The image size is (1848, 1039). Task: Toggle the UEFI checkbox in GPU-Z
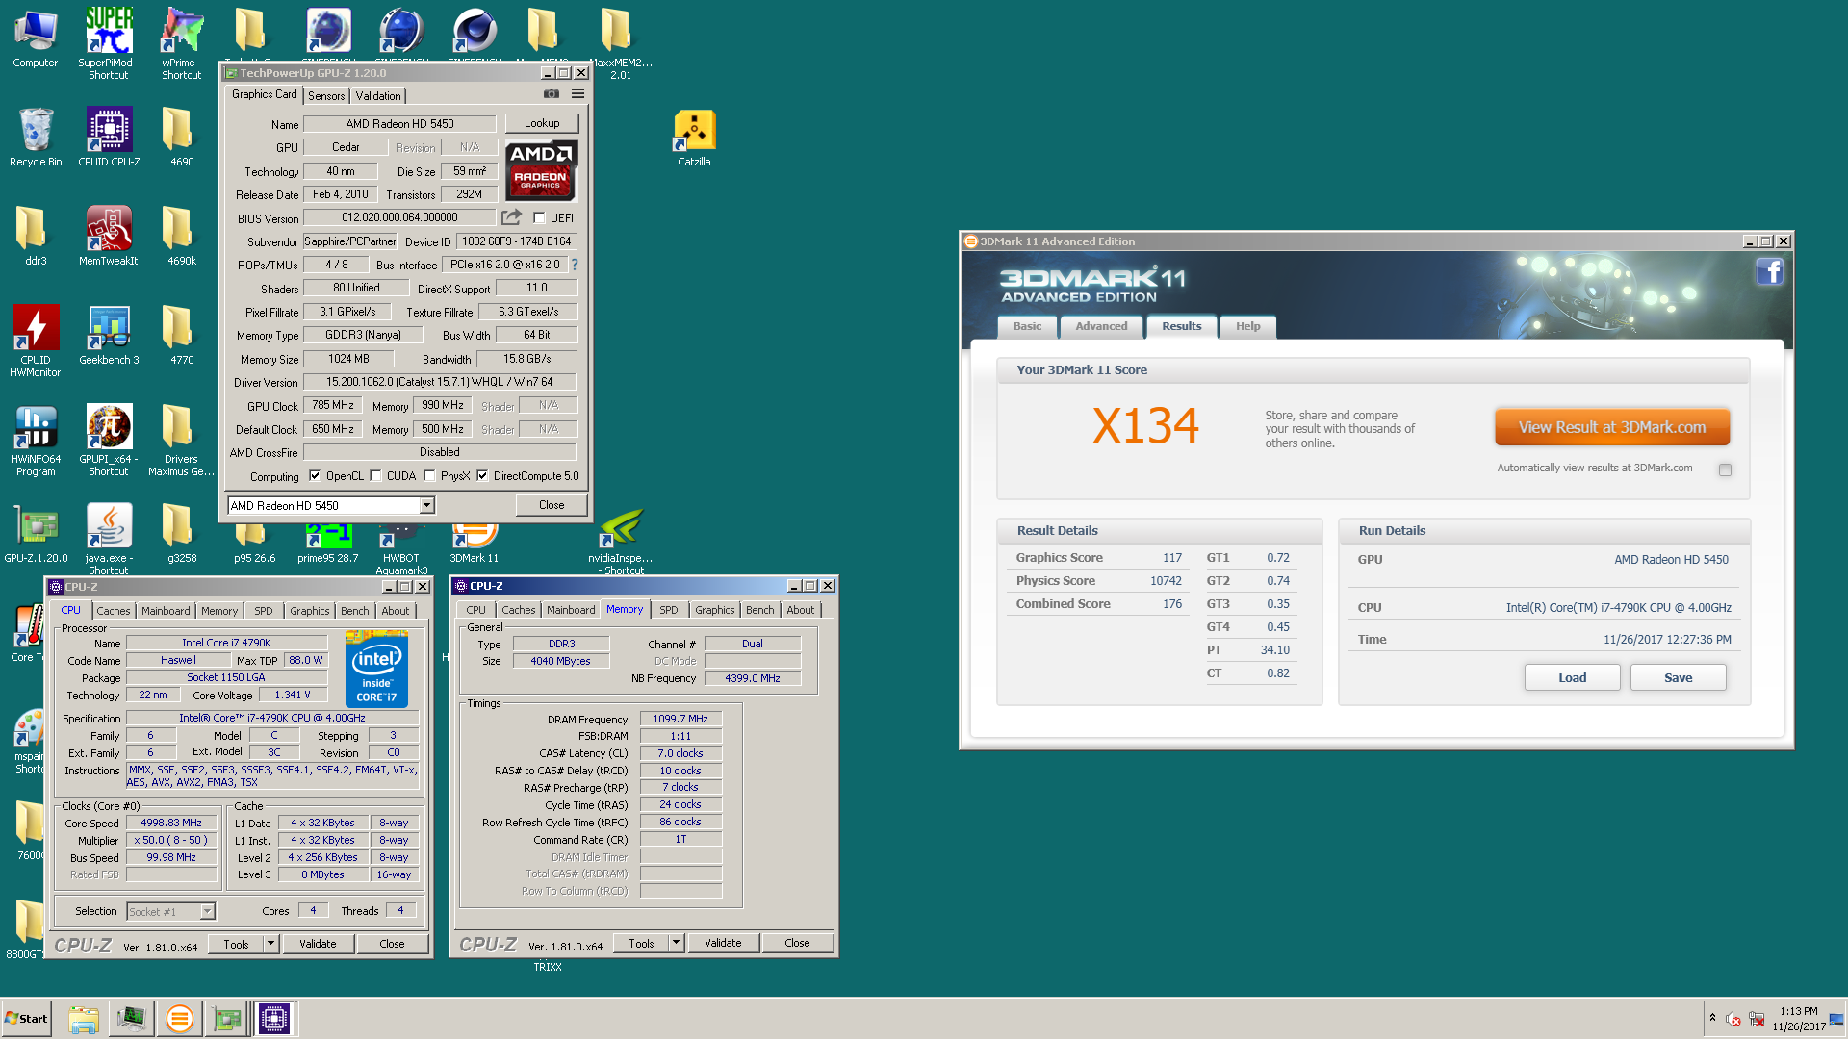click(x=539, y=218)
